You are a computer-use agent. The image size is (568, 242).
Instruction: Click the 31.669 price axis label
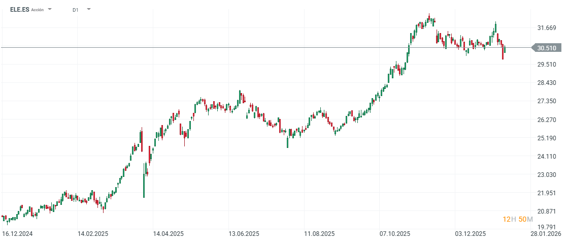(x=547, y=28)
